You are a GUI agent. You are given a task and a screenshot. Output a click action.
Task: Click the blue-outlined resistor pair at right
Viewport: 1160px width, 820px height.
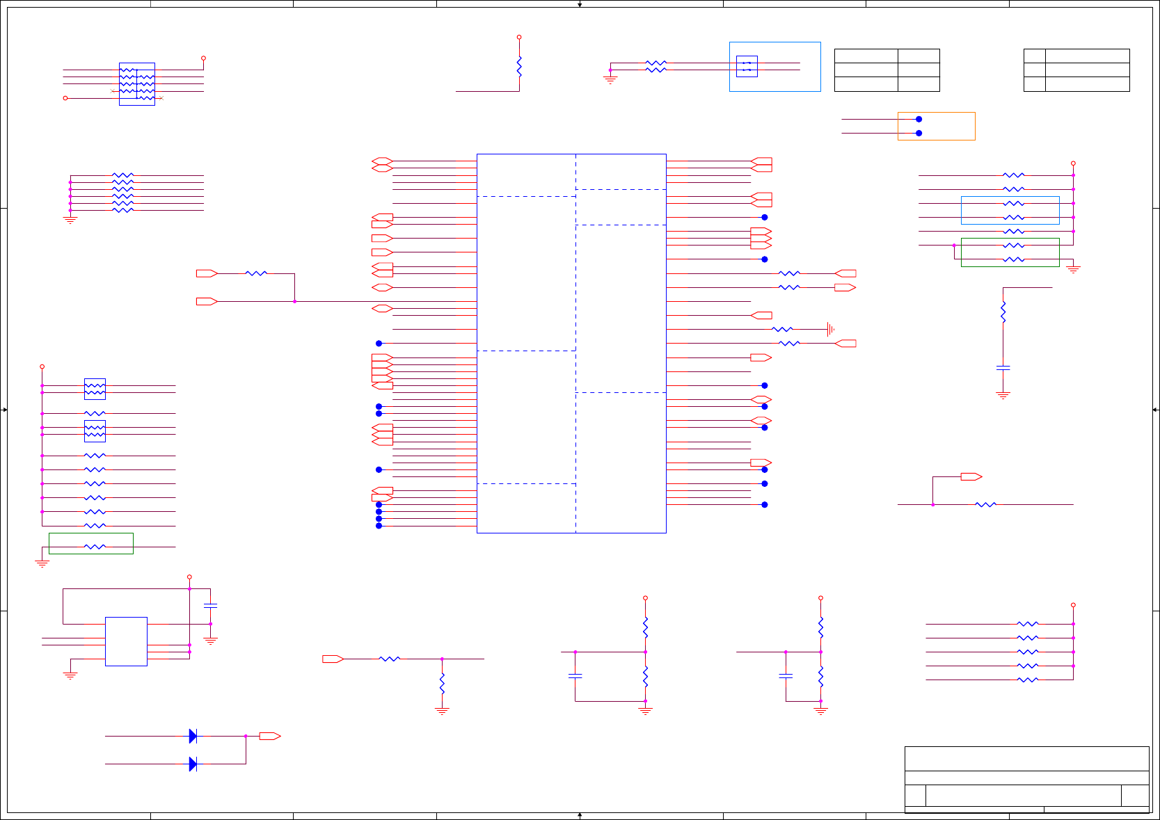coord(1010,210)
